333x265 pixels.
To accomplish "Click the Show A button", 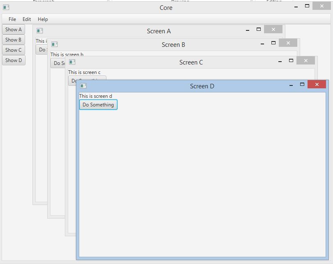I will [x=14, y=30].
